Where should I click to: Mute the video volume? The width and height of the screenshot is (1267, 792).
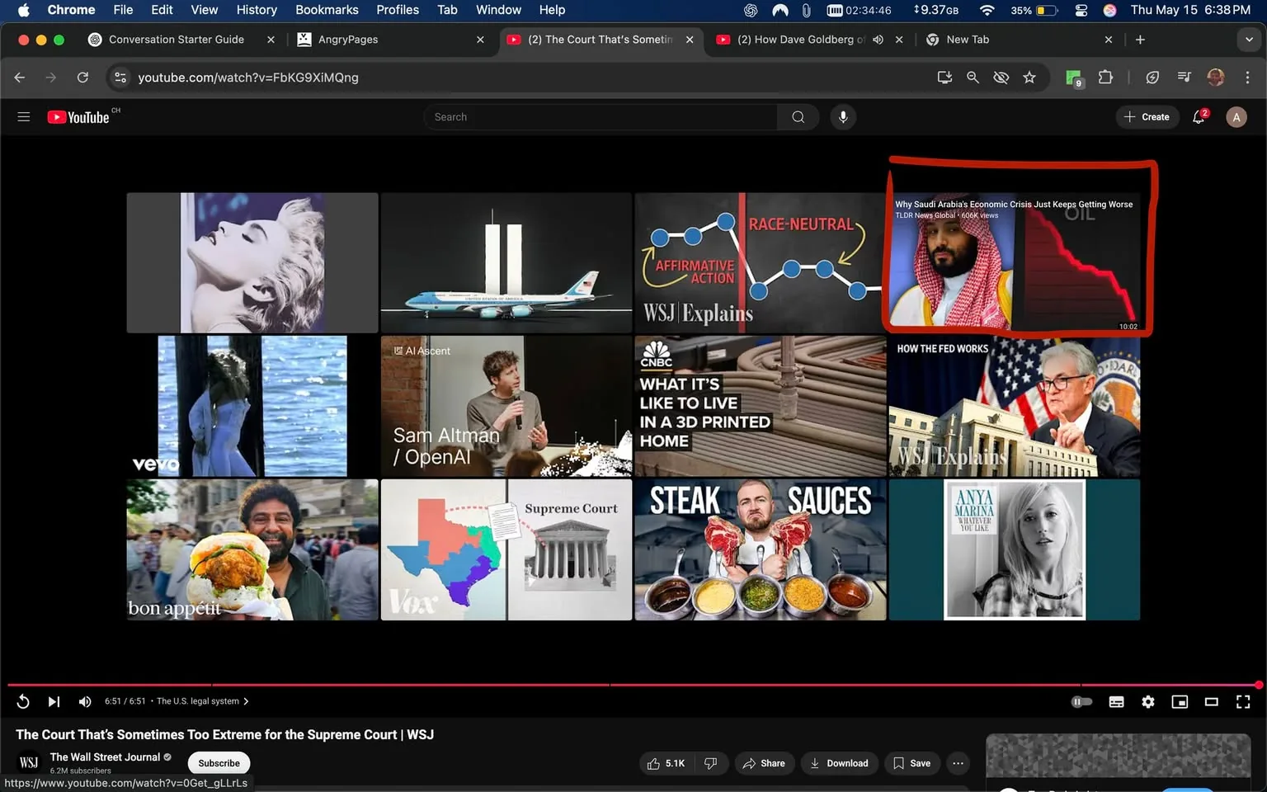tap(84, 701)
